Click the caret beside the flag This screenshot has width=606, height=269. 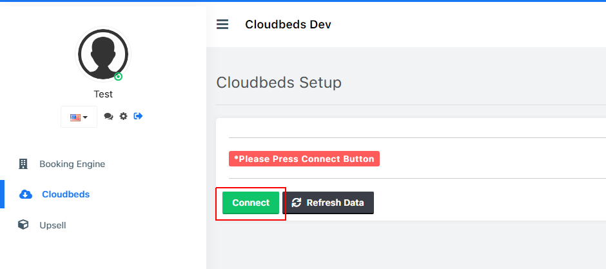coord(85,117)
